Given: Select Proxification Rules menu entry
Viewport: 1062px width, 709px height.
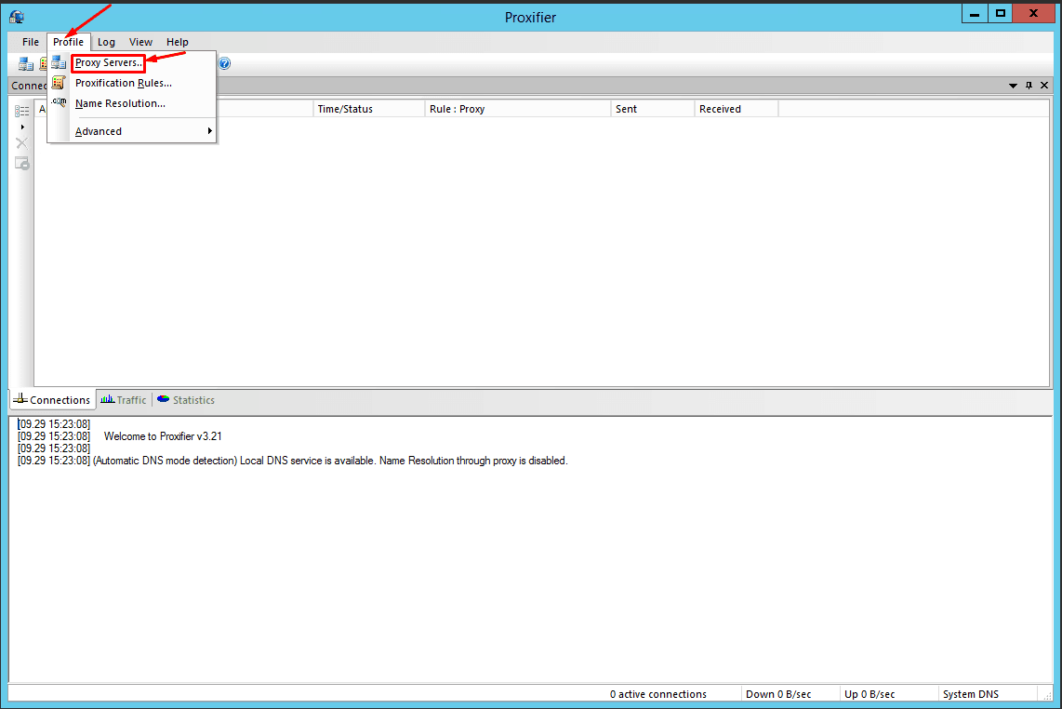Looking at the screenshot, I should coord(124,84).
